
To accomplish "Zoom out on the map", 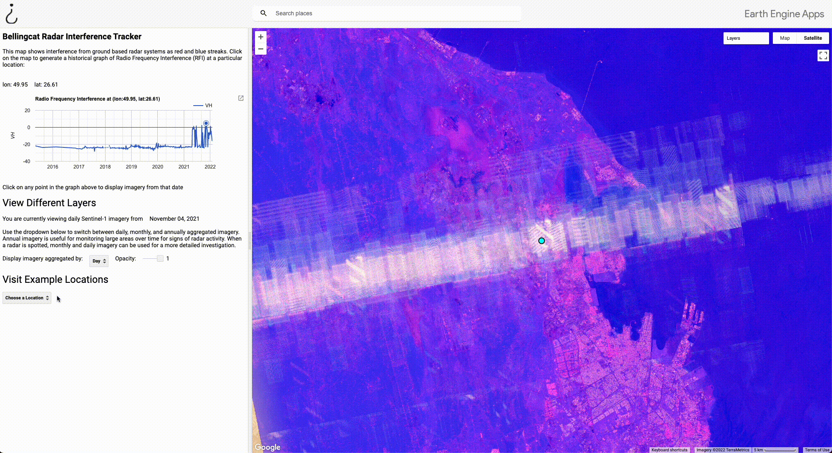I will [x=261, y=49].
